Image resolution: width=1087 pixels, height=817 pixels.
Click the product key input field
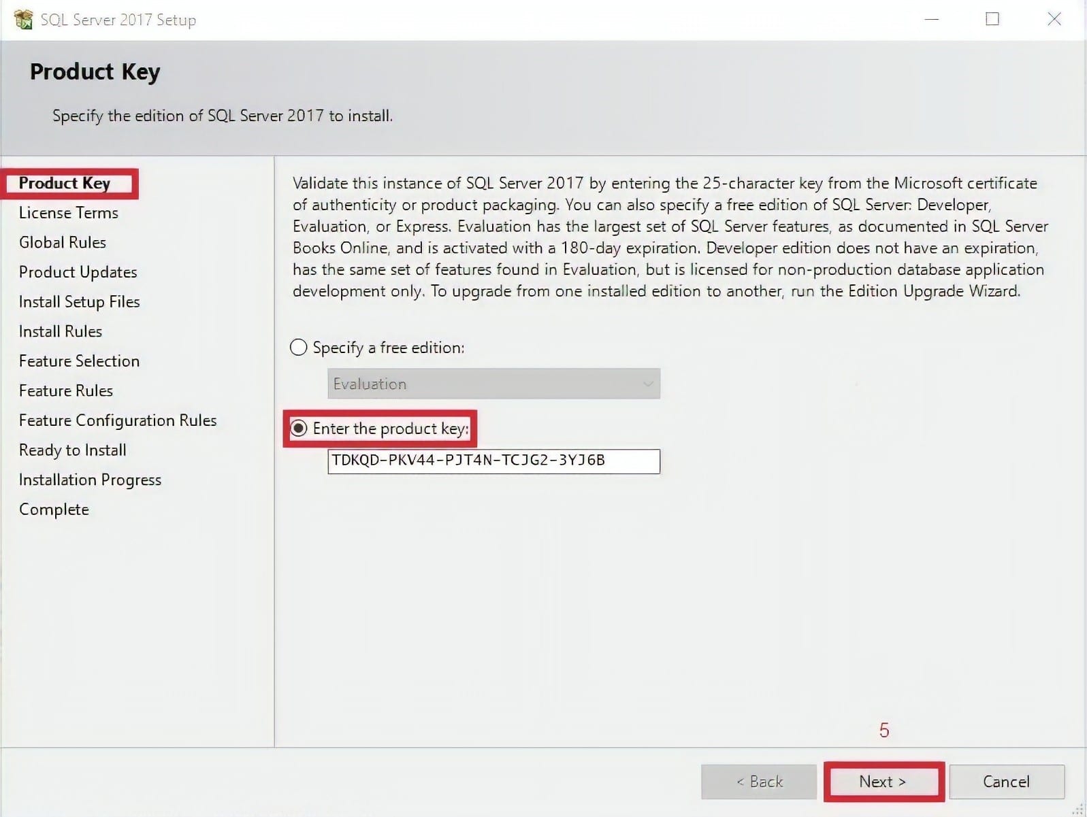493,461
